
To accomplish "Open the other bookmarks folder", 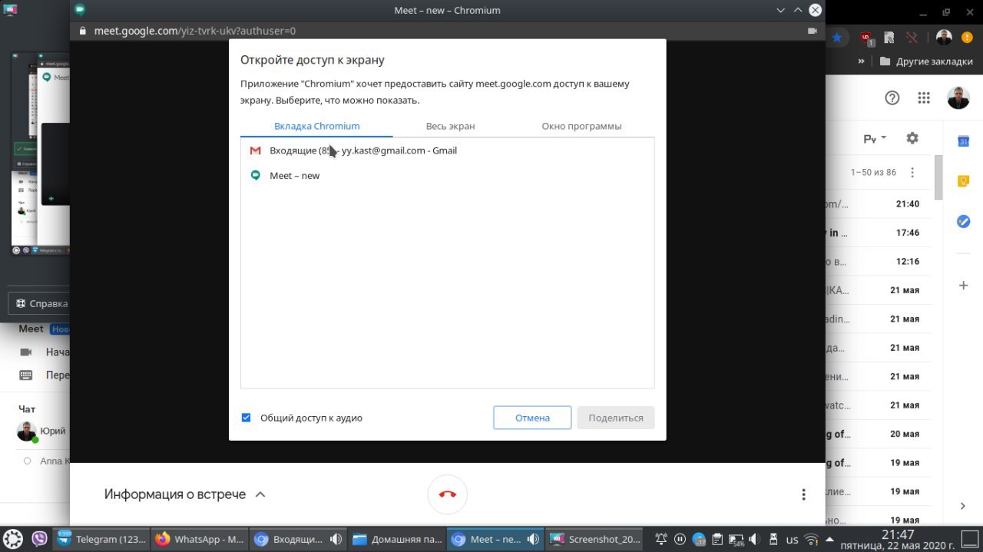I will click(x=925, y=61).
